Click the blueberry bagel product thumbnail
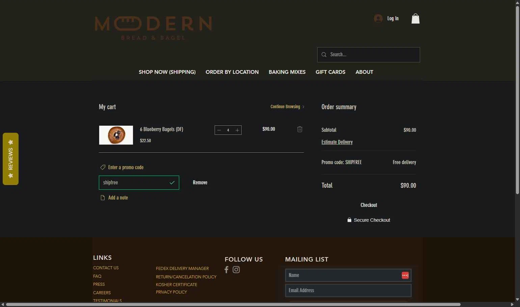The image size is (520, 307). pyautogui.click(x=116, y=135)
